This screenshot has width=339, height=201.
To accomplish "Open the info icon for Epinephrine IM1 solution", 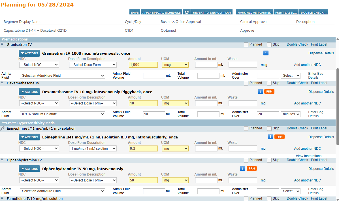I will [270, 137].
